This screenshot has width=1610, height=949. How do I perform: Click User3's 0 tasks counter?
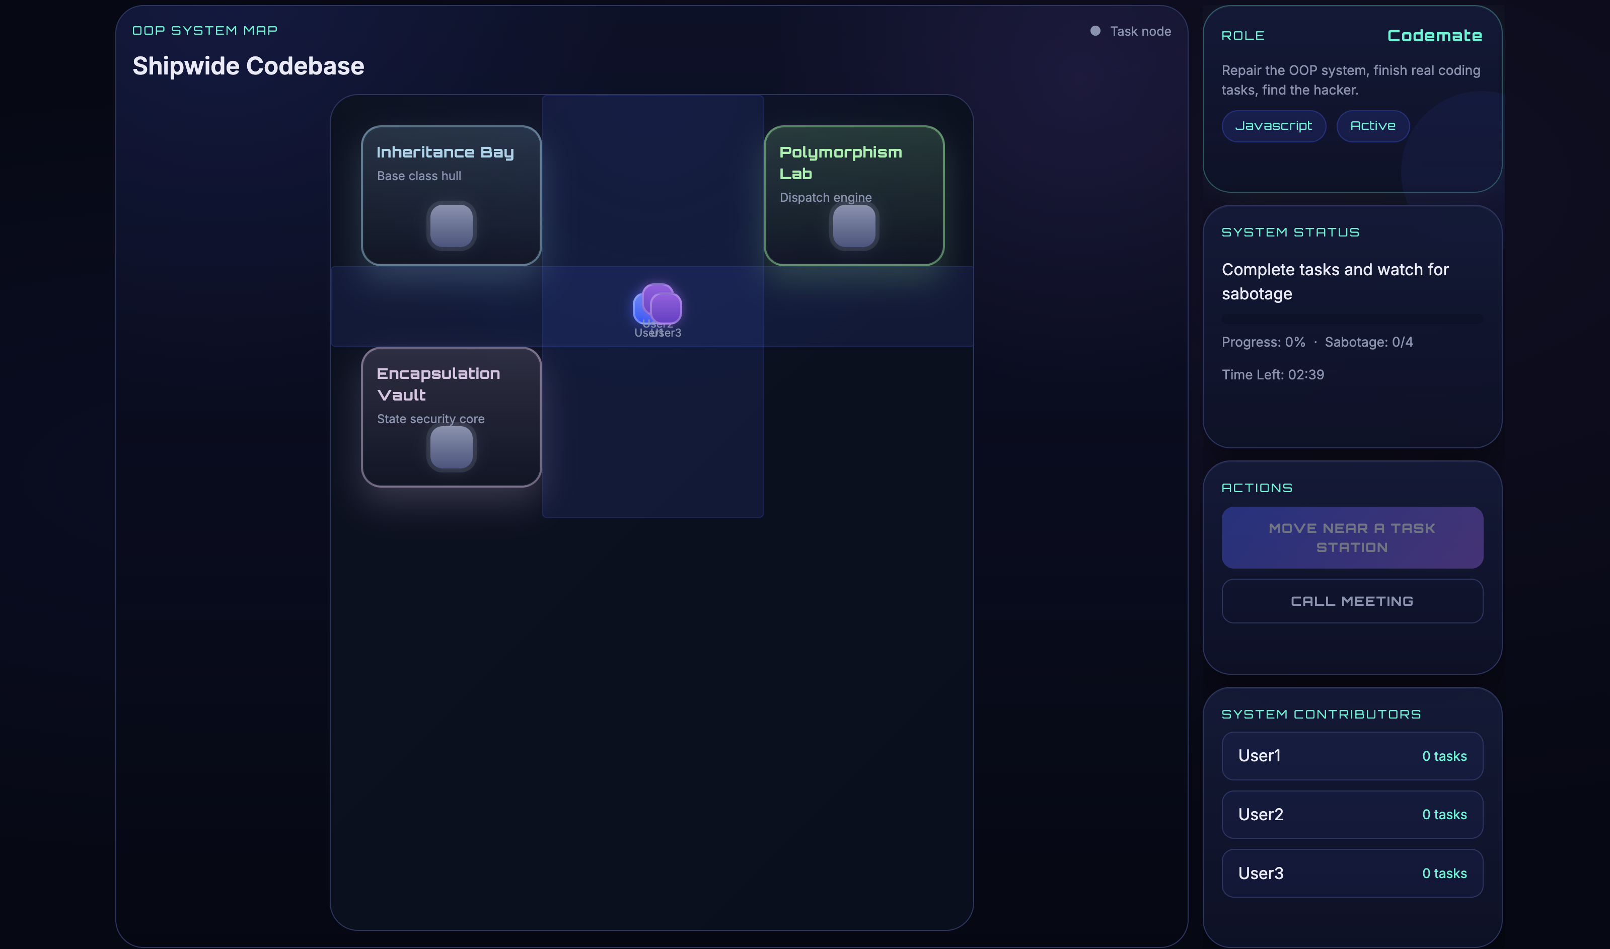tap(1444, 873)
